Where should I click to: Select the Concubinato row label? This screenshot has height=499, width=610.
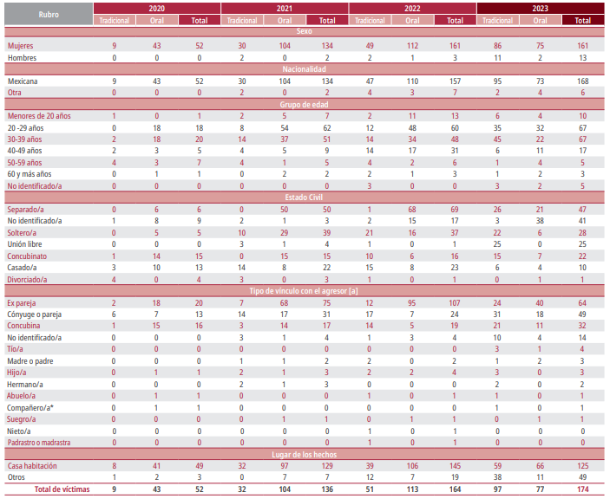click(27, 256)
